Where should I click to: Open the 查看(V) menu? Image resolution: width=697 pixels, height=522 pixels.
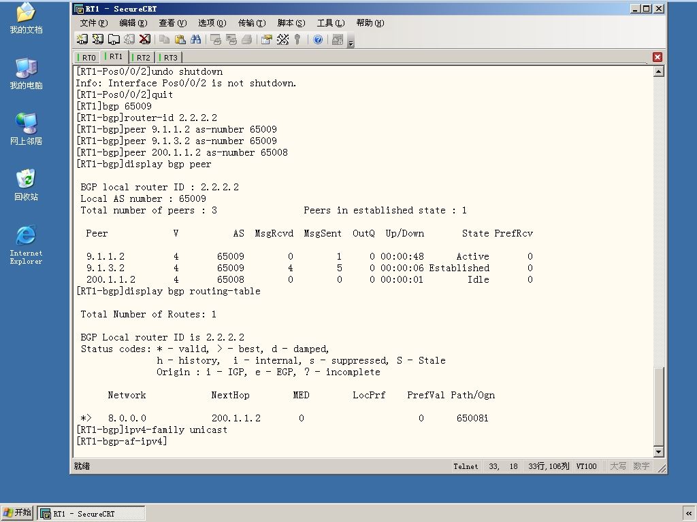point(173,23)
